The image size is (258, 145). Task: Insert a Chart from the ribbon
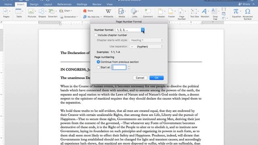(65, 11)
